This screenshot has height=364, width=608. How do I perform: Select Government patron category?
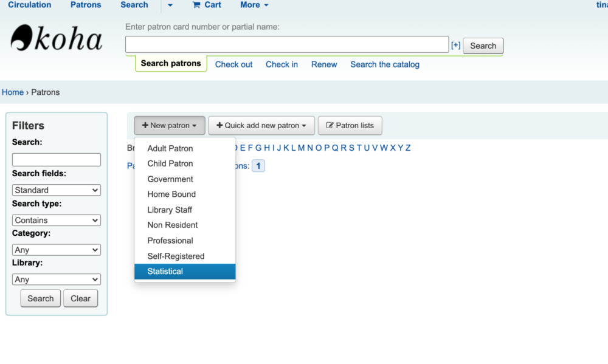pyautogui.click(x=185, y=179)
